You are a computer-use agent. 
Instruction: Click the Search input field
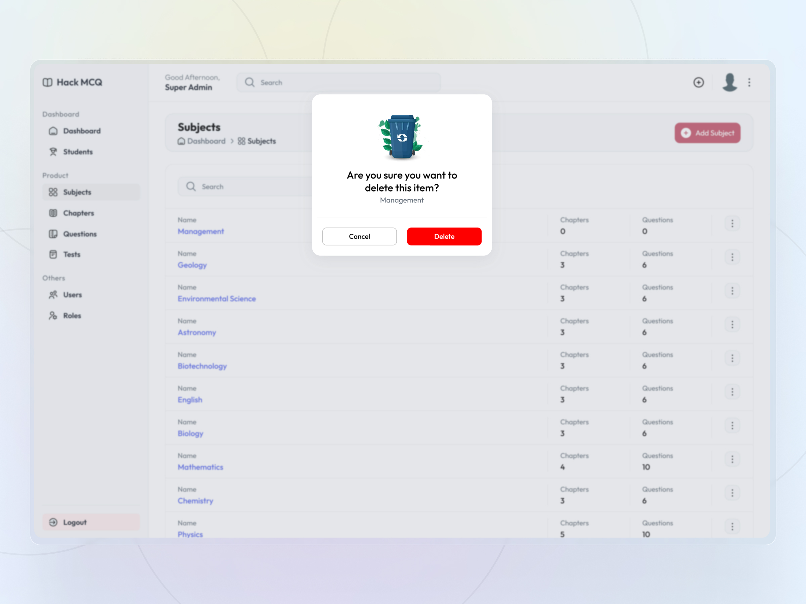(x=339, y=82)
